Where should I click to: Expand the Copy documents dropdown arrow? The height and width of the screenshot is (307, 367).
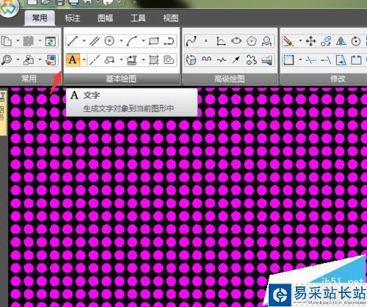pyautogui.click(x=18, y=40)
